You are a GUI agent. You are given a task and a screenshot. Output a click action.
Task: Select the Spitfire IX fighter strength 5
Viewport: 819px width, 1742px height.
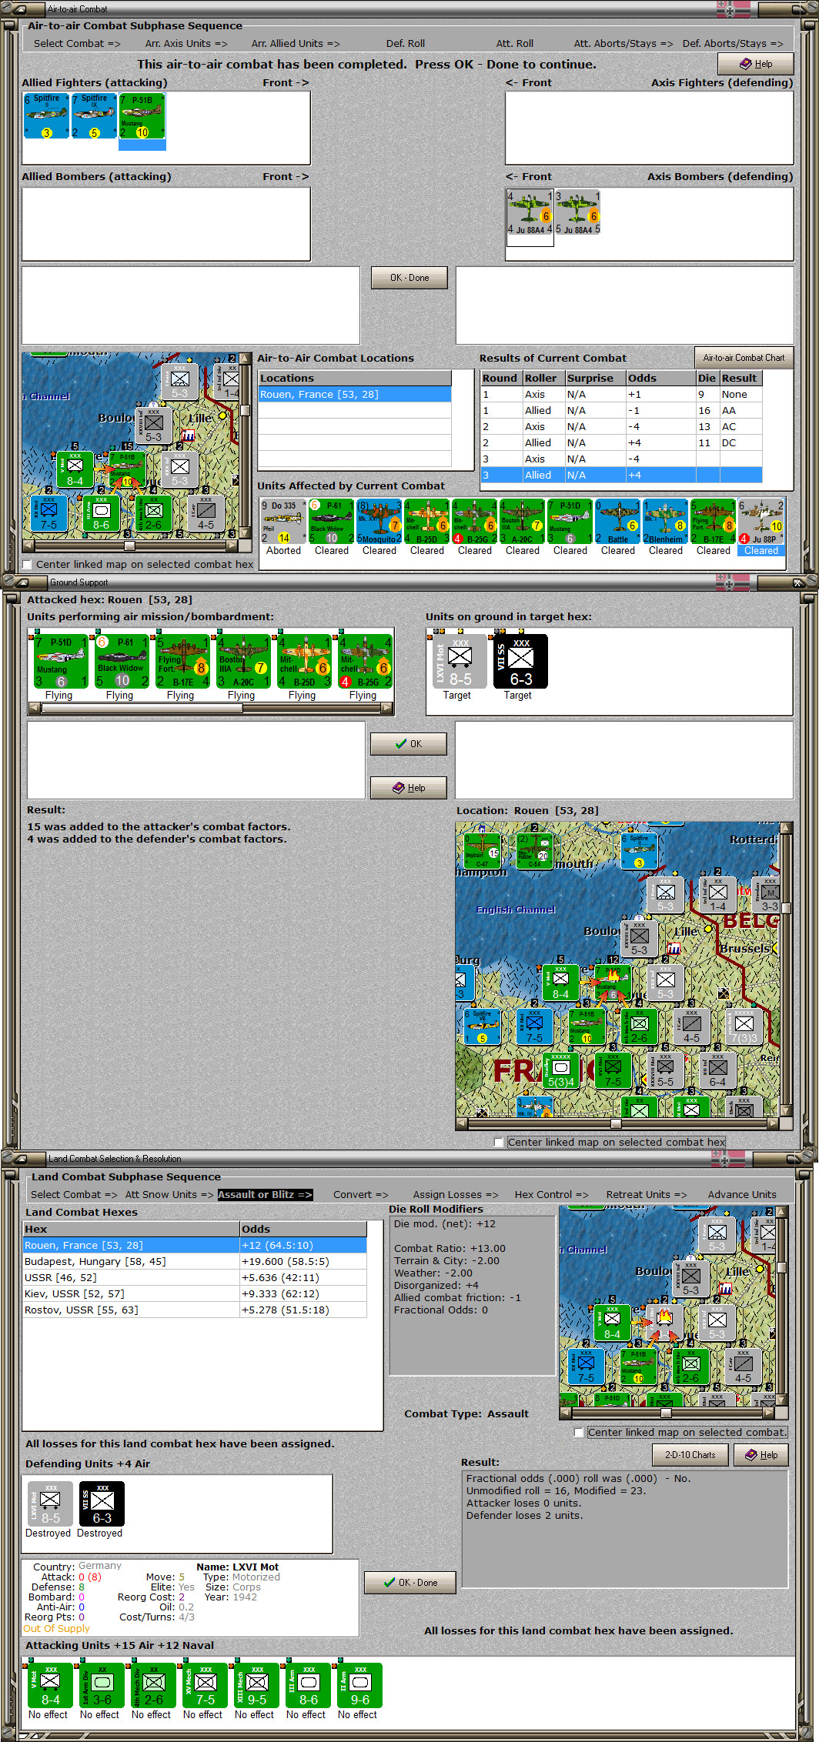94,116
